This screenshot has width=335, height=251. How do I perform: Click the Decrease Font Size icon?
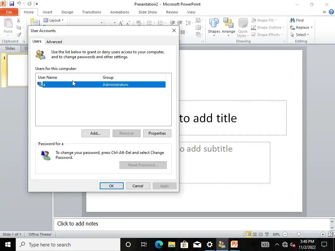[x=128, y=23]
